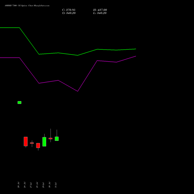Select the 24 Jul date axis label
Viewport: 194px width, 194px height.
point(24,185)
